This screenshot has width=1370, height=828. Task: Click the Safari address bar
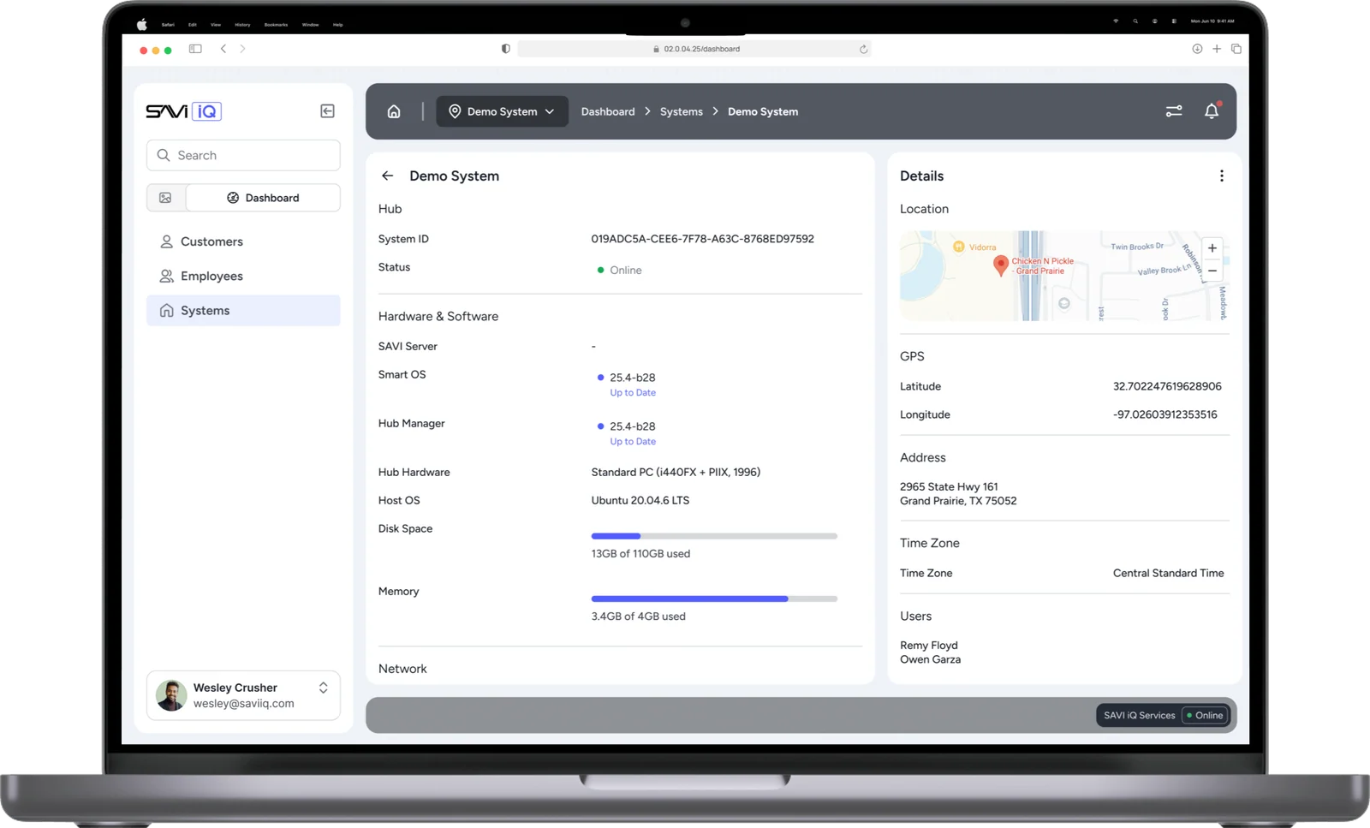pos(694,49)
